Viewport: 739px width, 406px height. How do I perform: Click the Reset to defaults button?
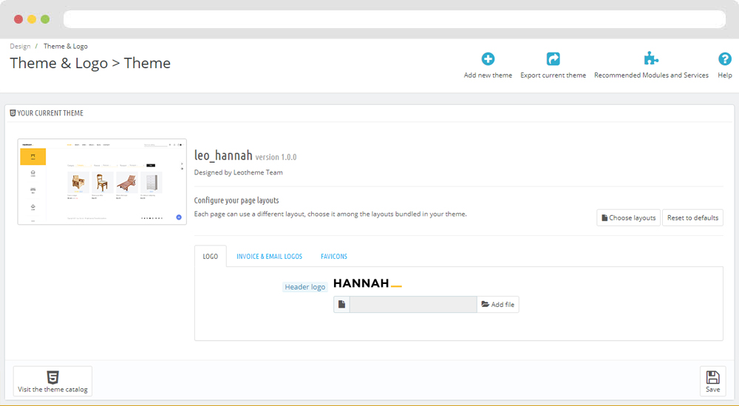[692, 218]
